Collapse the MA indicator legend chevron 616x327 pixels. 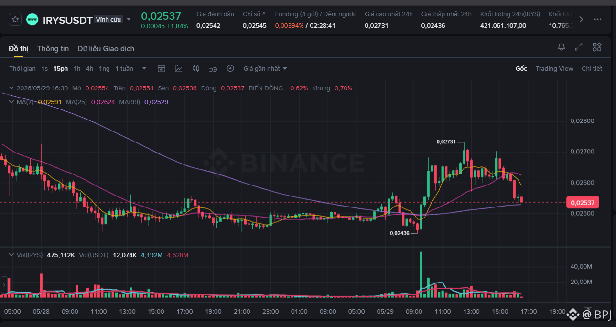(11, 102)
